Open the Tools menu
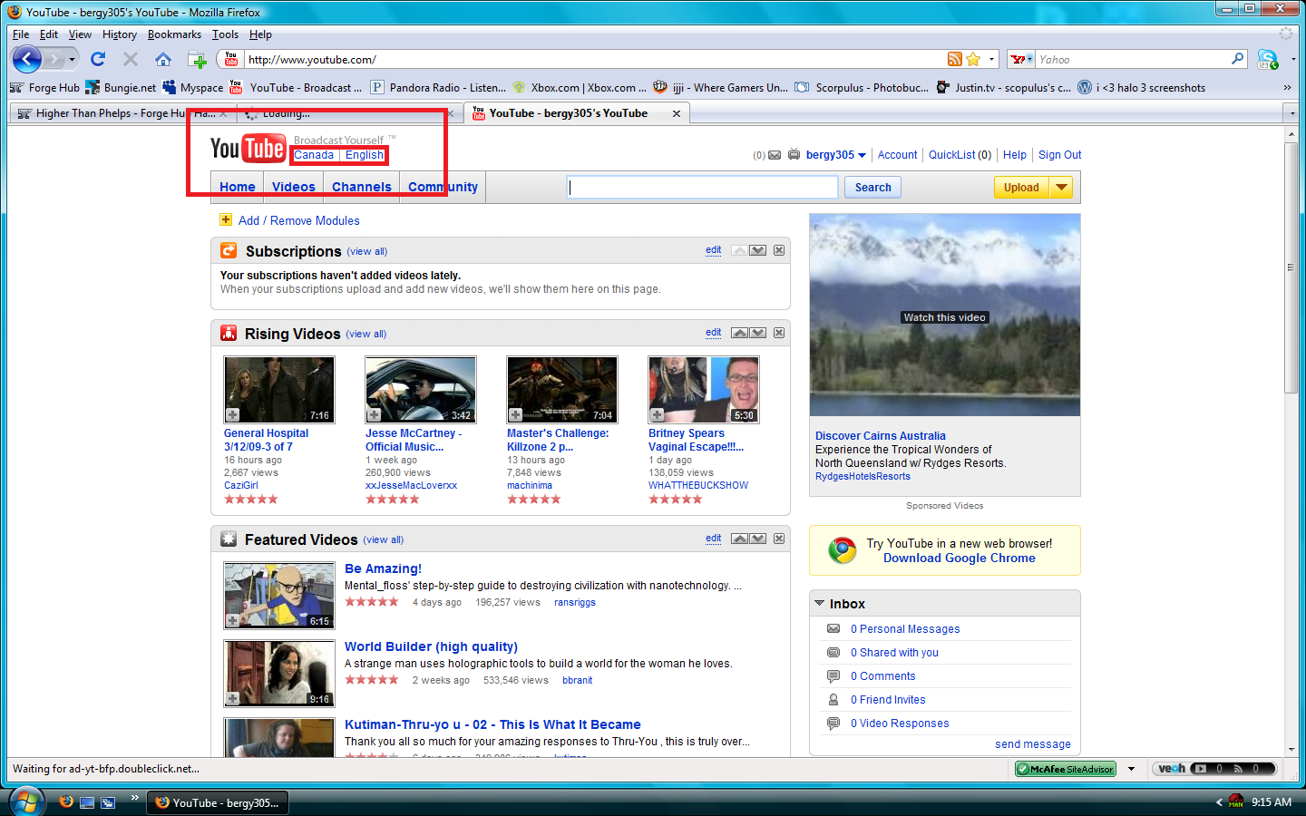The image size is (1306, 816). (225, 34)
